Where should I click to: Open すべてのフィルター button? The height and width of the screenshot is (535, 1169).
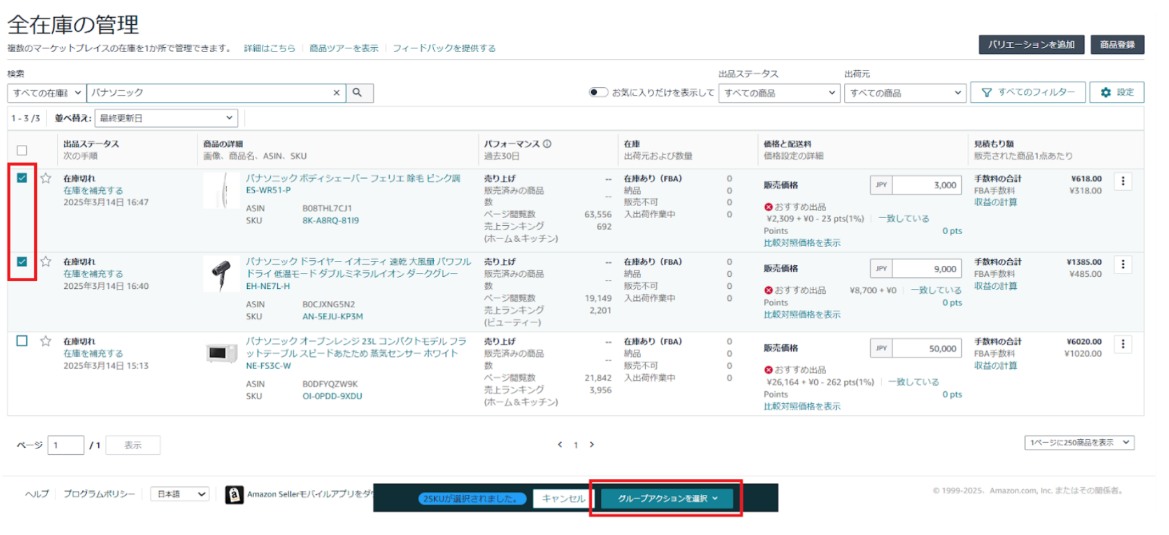(x=1028, y=92)
